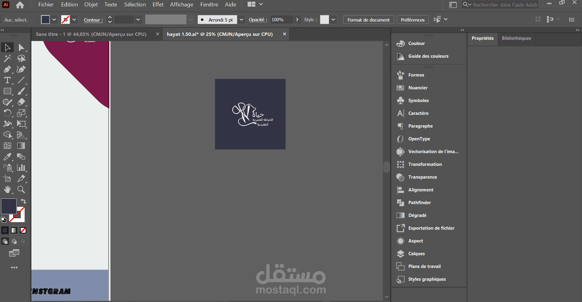Activate the Hand tool
Viewport: 582px width, 302px height.
pyautogui.click(x=7, y=190)
